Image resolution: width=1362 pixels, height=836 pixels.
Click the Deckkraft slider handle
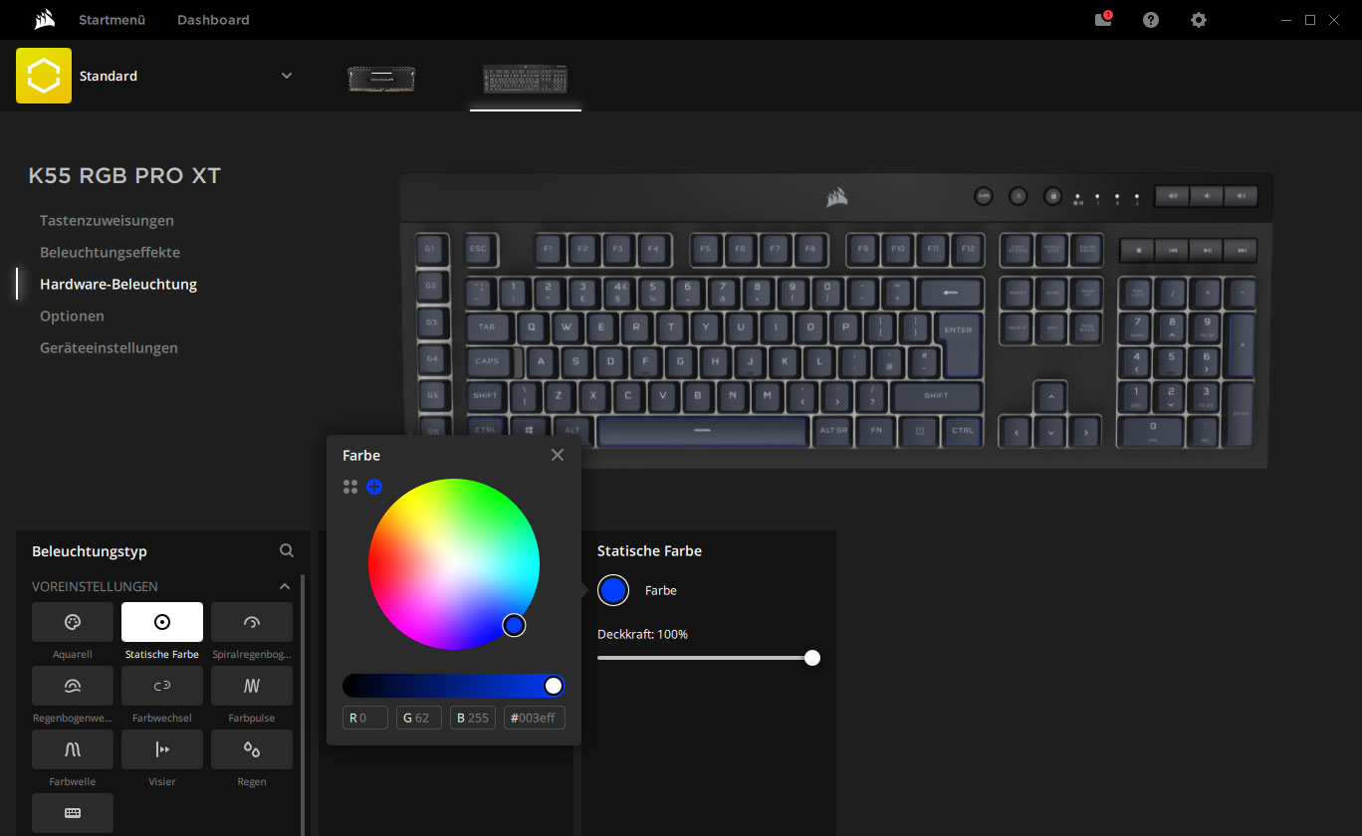(x=812, y=658)
